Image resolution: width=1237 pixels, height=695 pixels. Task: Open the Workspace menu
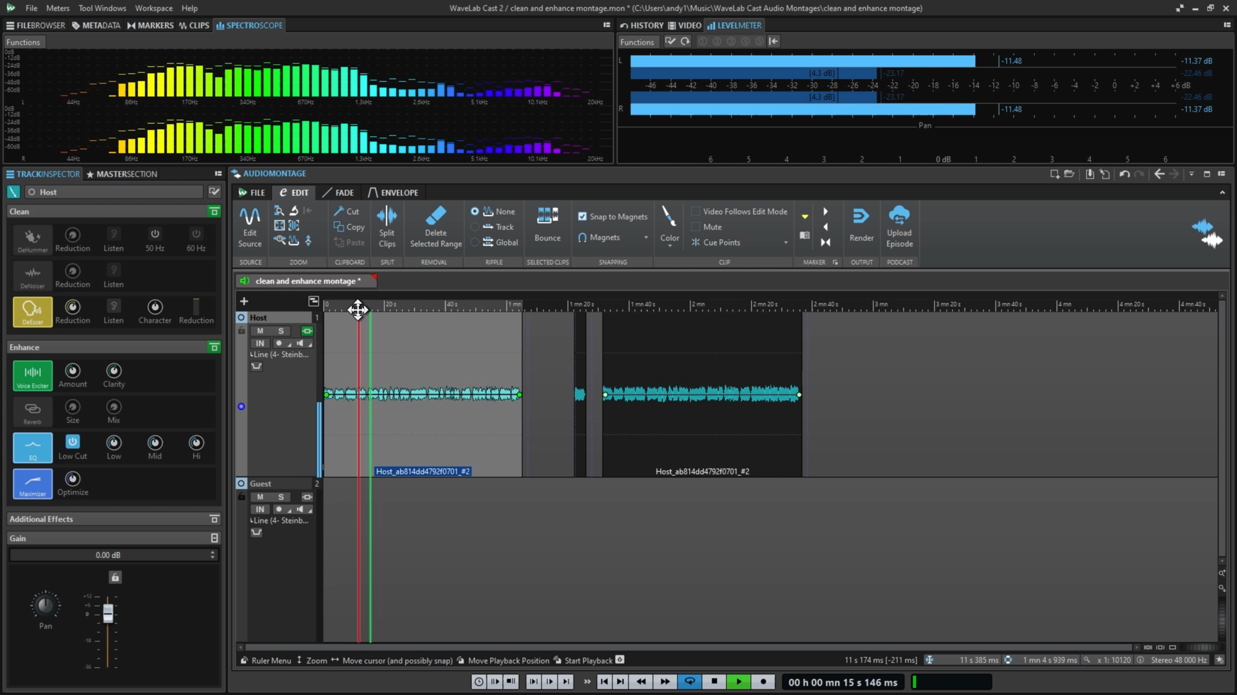153,8
